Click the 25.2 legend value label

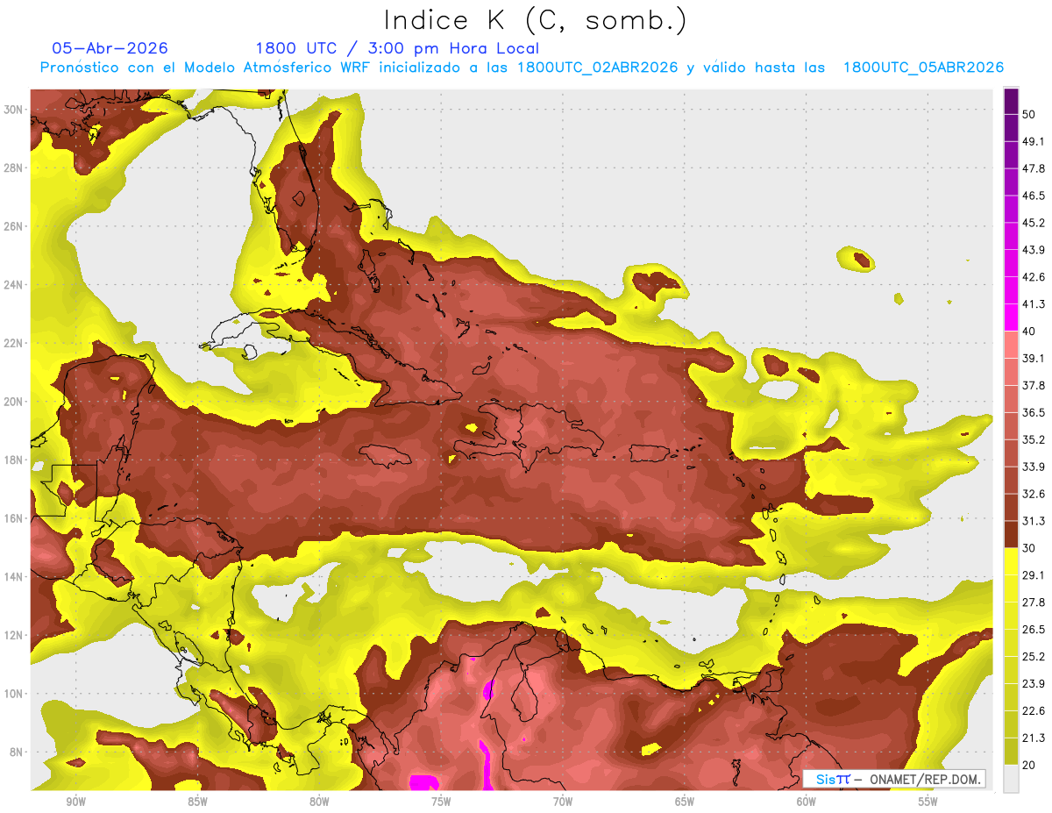coord(1034,656)
